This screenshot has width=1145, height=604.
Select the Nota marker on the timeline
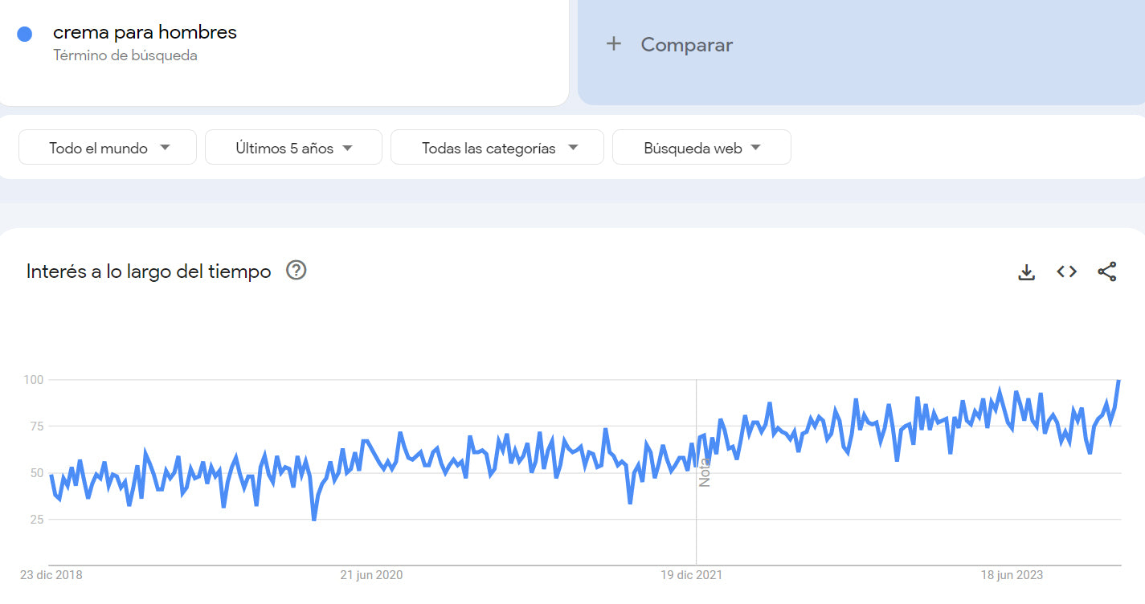pos(705,472)
